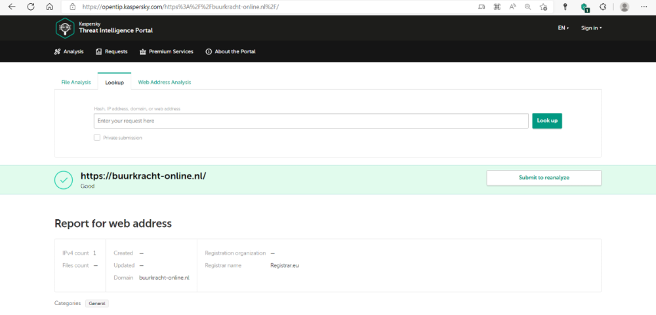Click the browser address bar URL
656x315 pixels.
[181, 7]
